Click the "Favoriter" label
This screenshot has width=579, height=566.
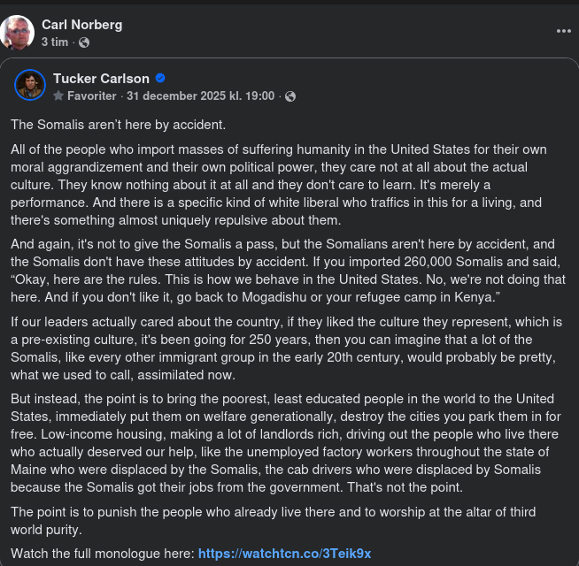tap(92, 96)
